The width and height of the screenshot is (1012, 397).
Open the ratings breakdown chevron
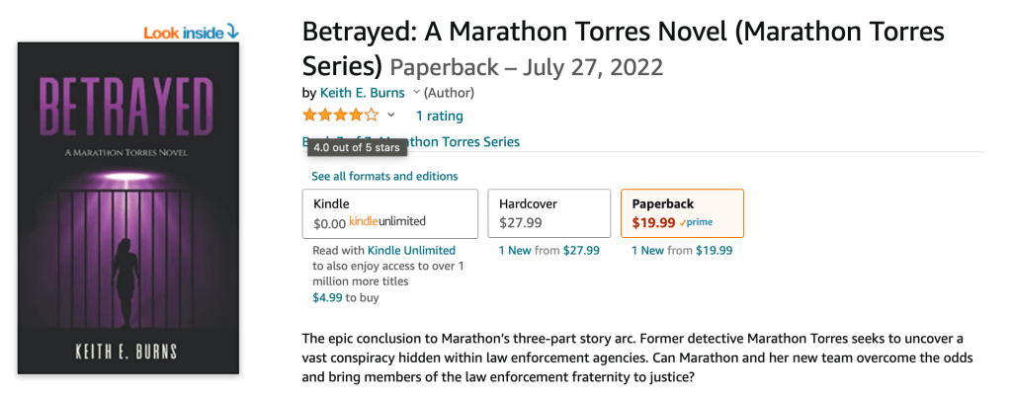[x=391, y=116]
